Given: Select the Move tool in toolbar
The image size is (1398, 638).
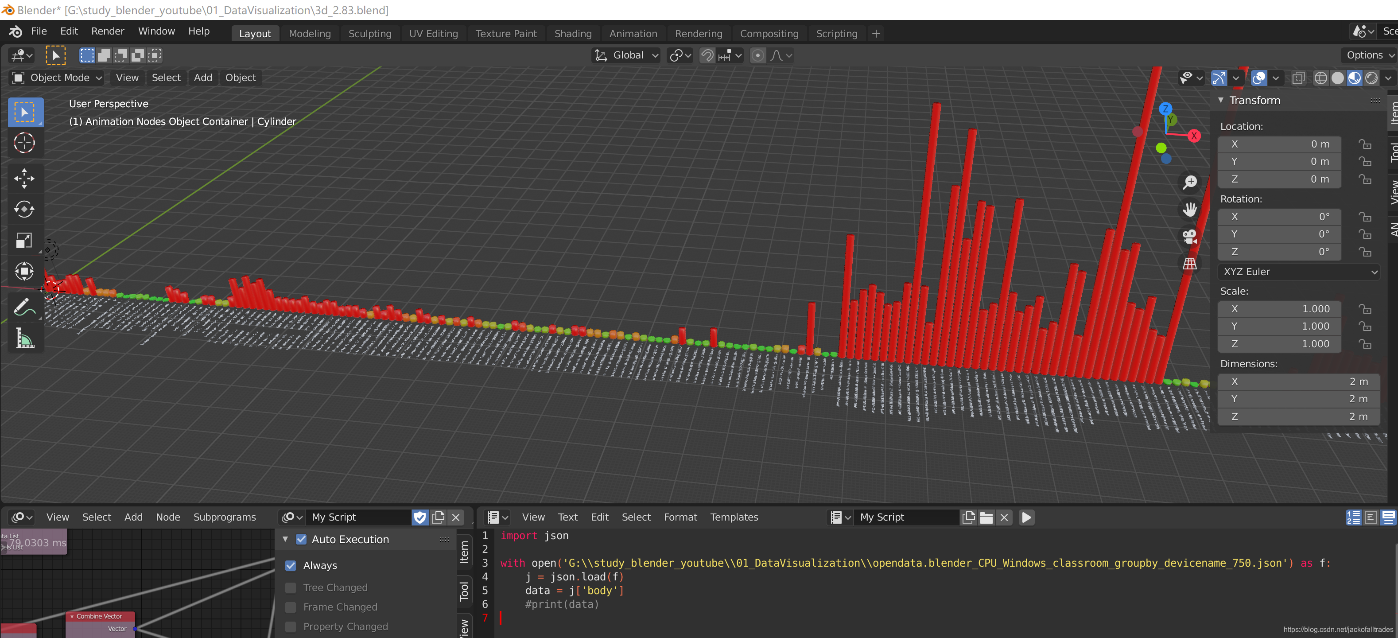Looking at the screenshot, I should (24, 178).
